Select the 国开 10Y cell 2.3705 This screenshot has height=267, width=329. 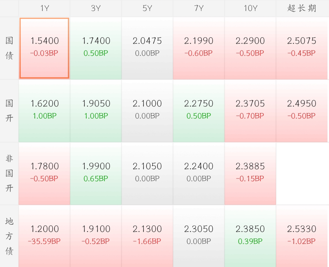(250, 111)
